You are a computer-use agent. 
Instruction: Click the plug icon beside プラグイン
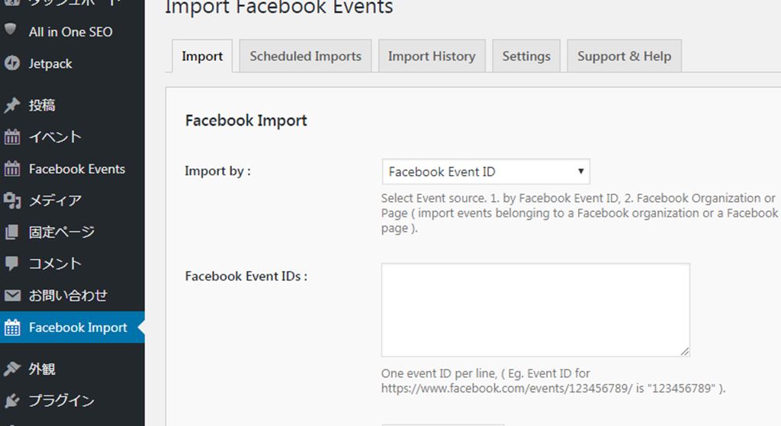pos(11,401)
